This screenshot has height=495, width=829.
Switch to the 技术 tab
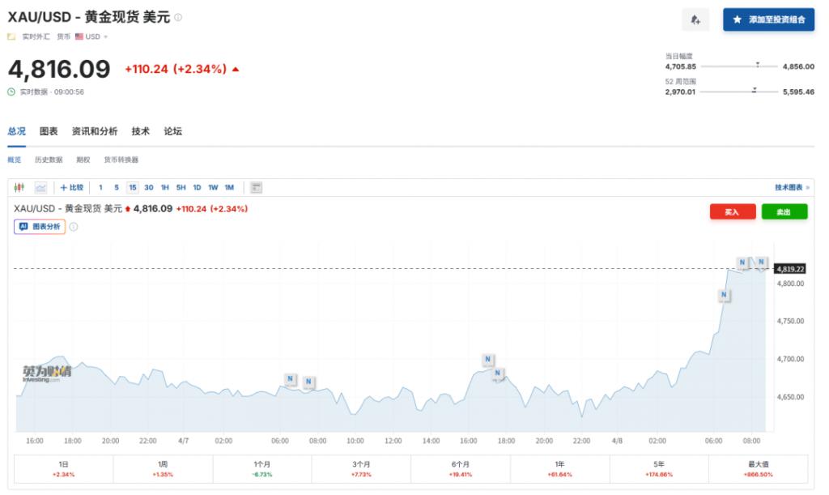pyautogui.click(x=141, y=131)
